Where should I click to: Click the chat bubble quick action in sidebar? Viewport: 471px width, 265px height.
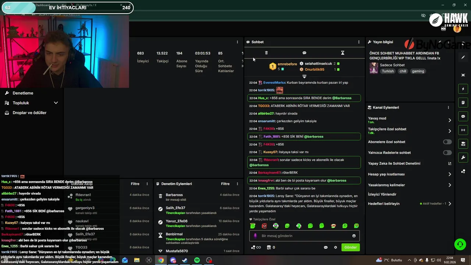click(463, 116)
